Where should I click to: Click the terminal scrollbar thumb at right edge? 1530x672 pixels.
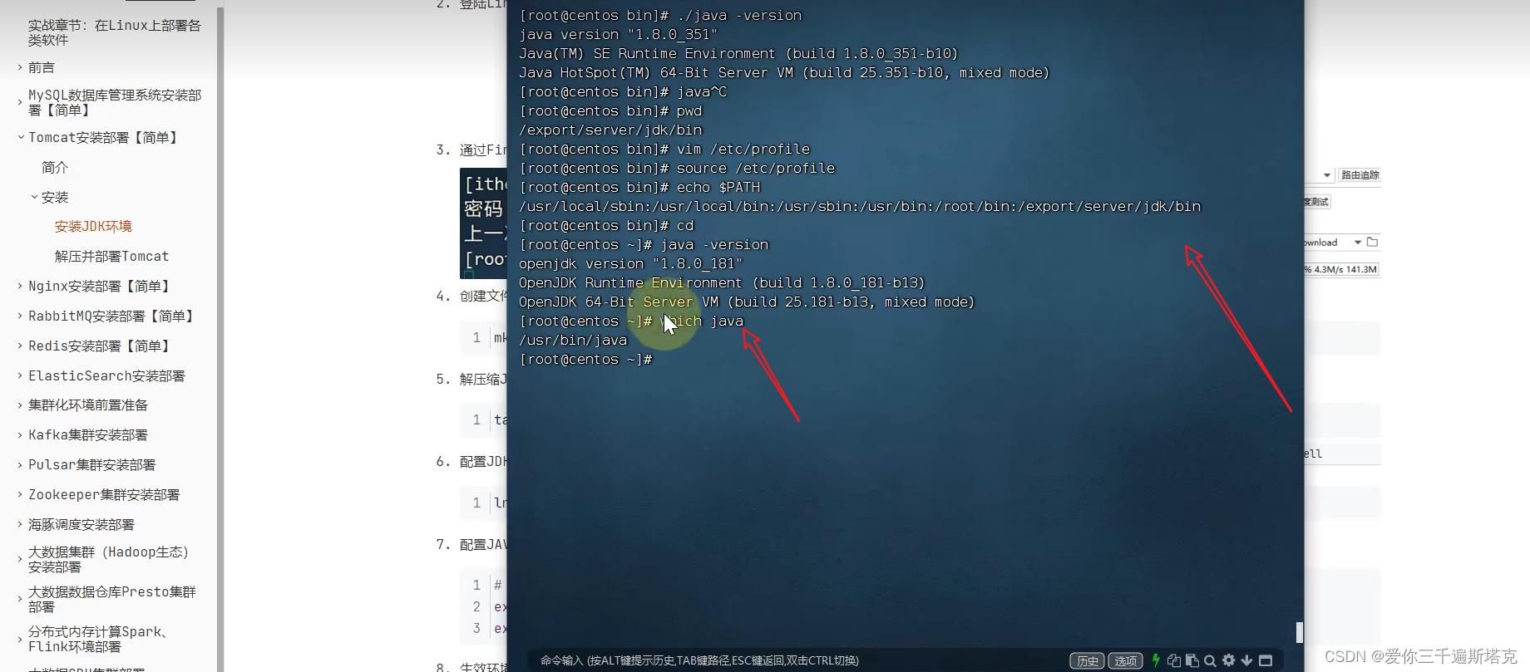pos(1300,632)
